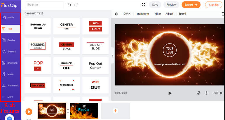The width and height of the screenshot is (225, 120).
Task: Choose Center Stage text style
Action: pos(67,46)
